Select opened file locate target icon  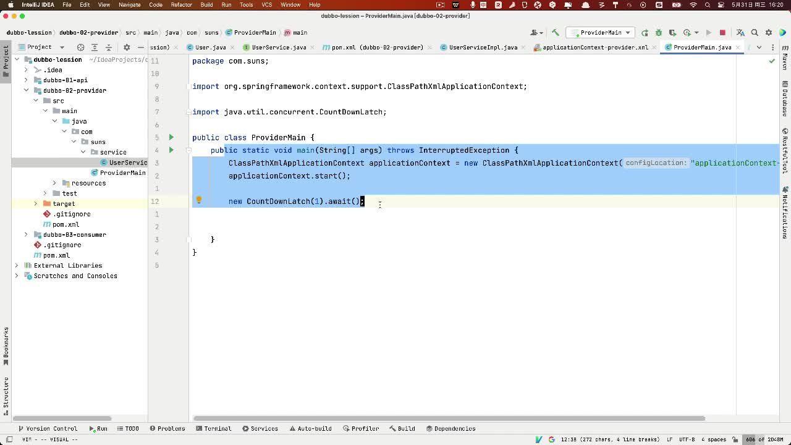(x=80, y=47)
